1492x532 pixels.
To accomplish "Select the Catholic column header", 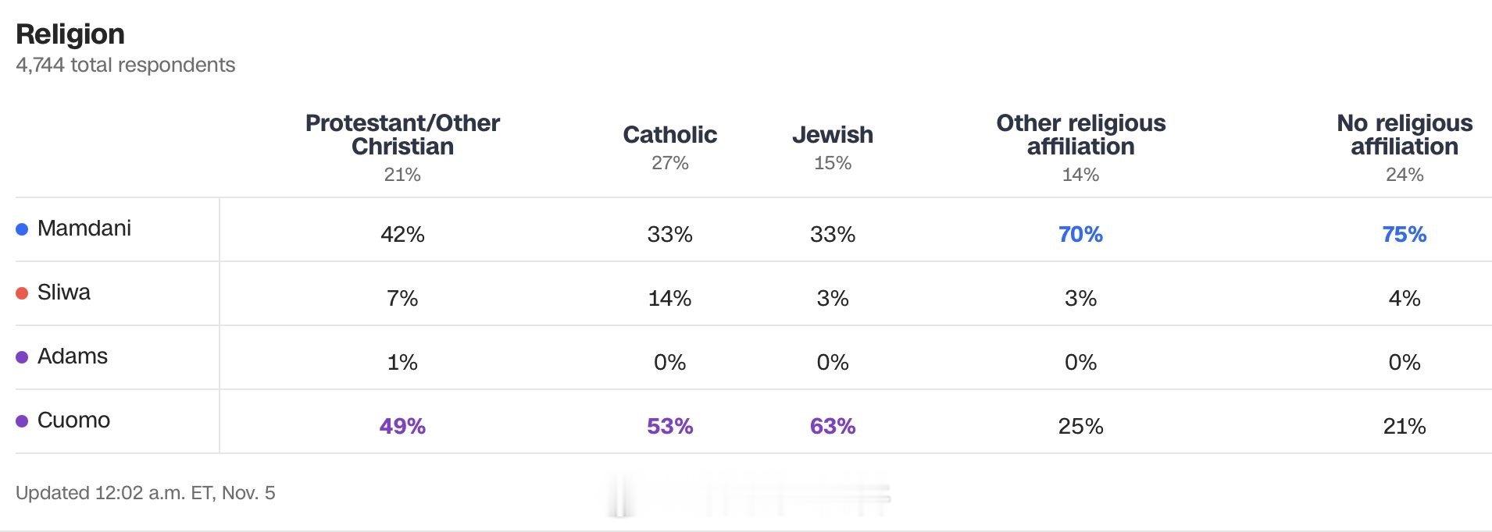I will [x=669, y=135].
